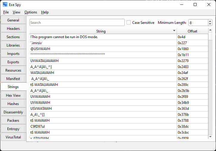Open the File menu
This screenshot has height=151, width=216.
tap(6, 12)
